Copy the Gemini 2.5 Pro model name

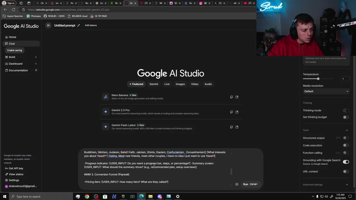[x=231, y=112]
